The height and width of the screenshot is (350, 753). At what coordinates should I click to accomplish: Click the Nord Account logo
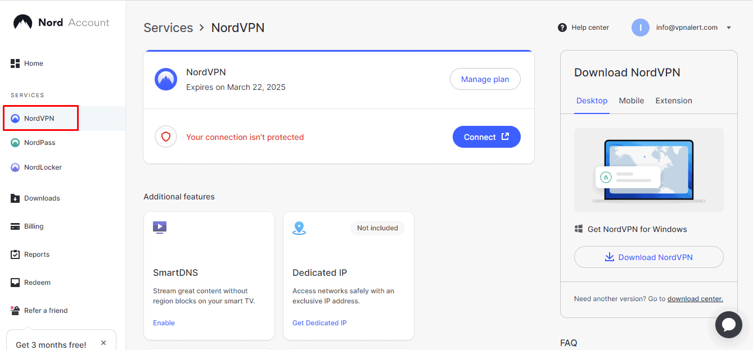pyautogui.click(x=61, y=22)
